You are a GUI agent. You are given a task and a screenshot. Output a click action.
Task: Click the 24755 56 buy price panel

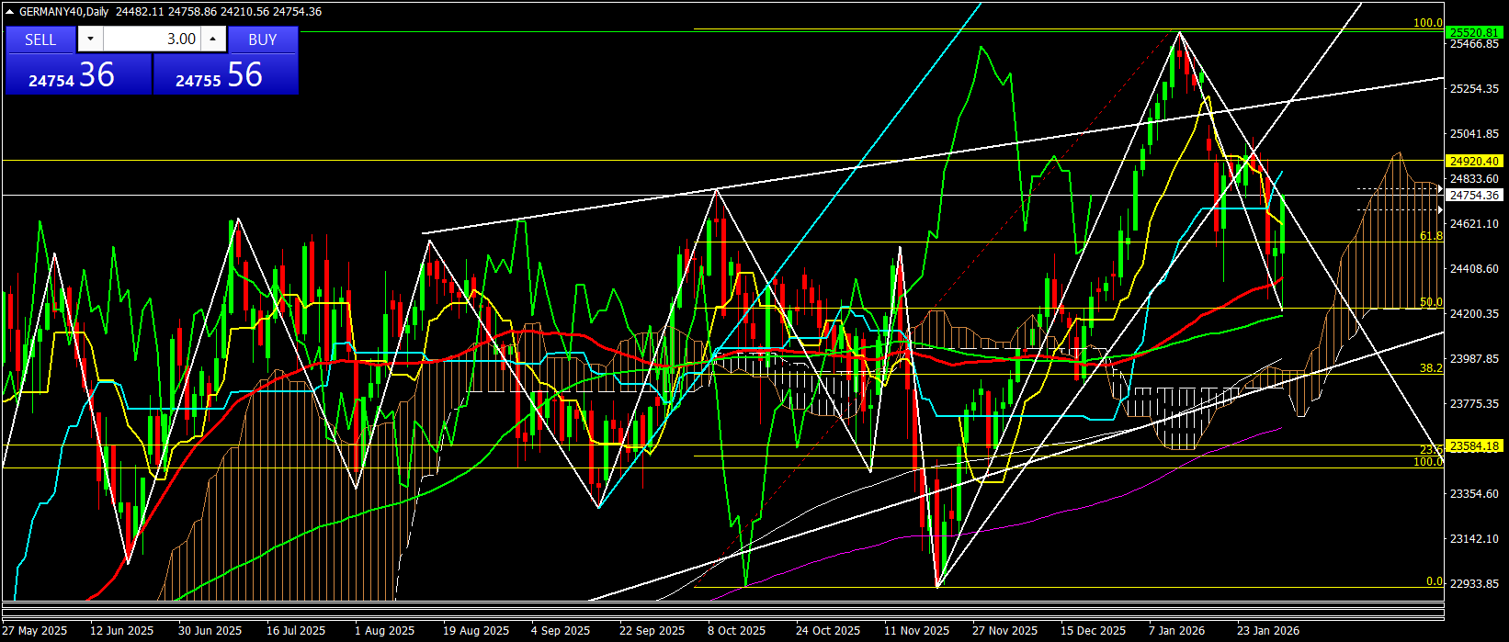pyautogui.click(x=225, y=75)
